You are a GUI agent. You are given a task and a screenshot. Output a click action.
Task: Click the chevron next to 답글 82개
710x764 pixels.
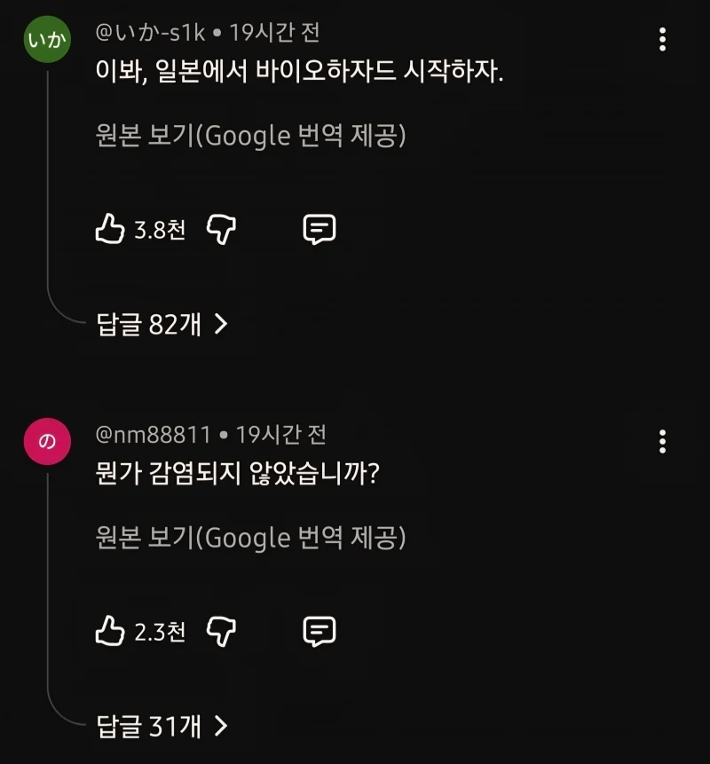(x=221, y=325)
